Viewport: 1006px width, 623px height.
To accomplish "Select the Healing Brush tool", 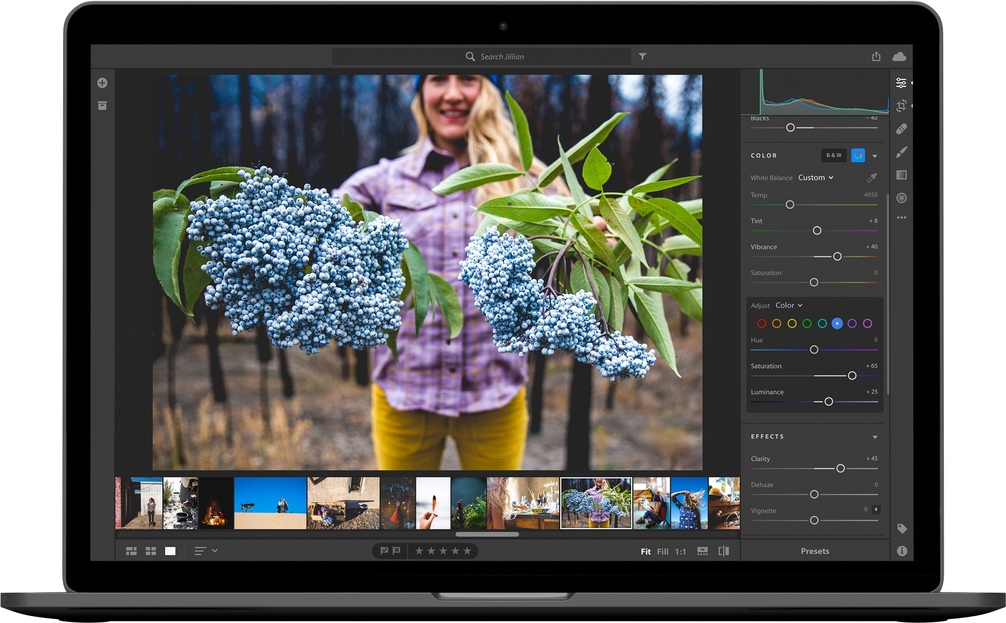I will (x=901, y=129).
